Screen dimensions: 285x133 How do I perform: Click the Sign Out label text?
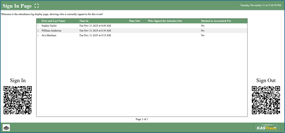click(266, 80)
